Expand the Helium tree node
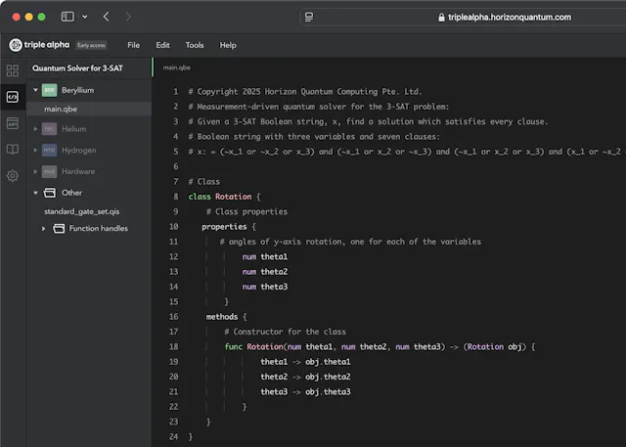The height and width of the screenshot is (447, 626). [35, 129]
